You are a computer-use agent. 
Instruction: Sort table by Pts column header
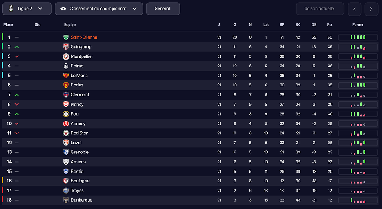point(330,25)
